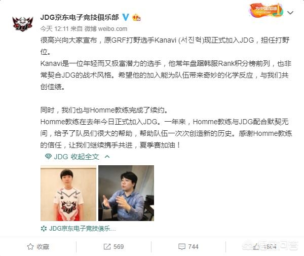Follow the 微博 weibo.com source link
Image resolution: width=304 pixels, height=256 pixels.
106,29
